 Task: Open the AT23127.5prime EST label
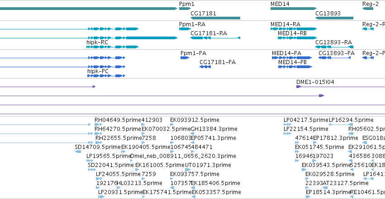tap(346, 183)
